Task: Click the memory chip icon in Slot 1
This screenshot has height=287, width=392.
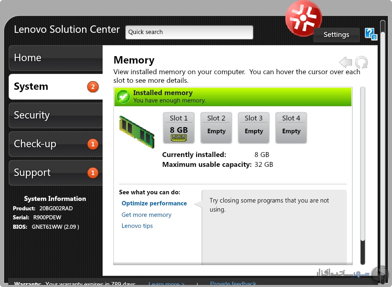Action: (x=179, y=138)
